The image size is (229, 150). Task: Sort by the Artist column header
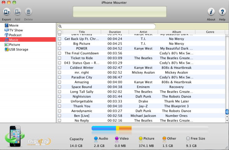[x=143, y=32]
